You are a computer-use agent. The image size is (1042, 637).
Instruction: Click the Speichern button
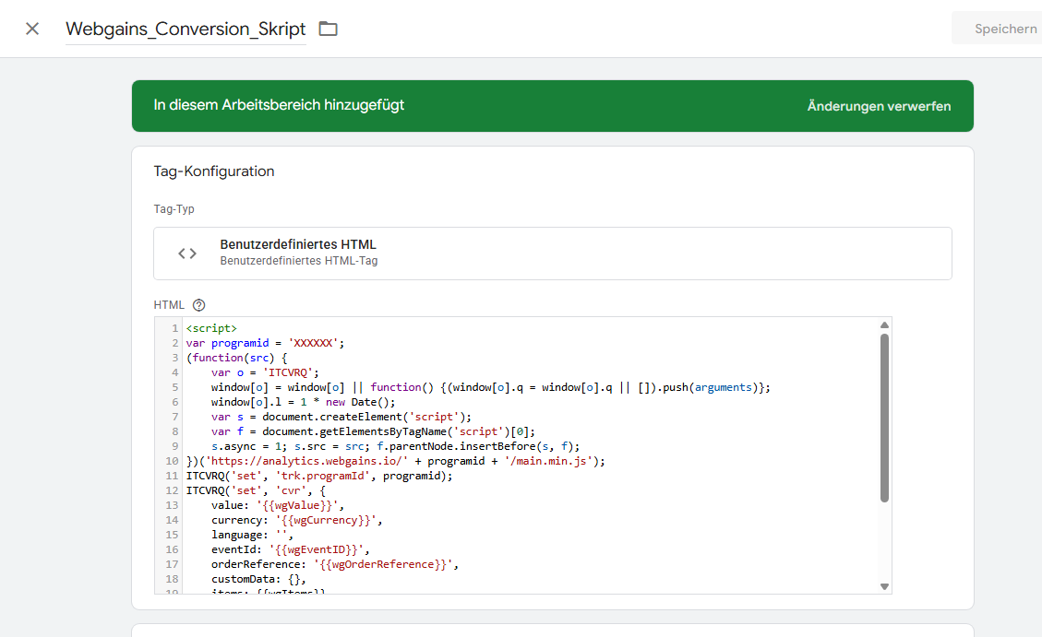coord(1004,29)
